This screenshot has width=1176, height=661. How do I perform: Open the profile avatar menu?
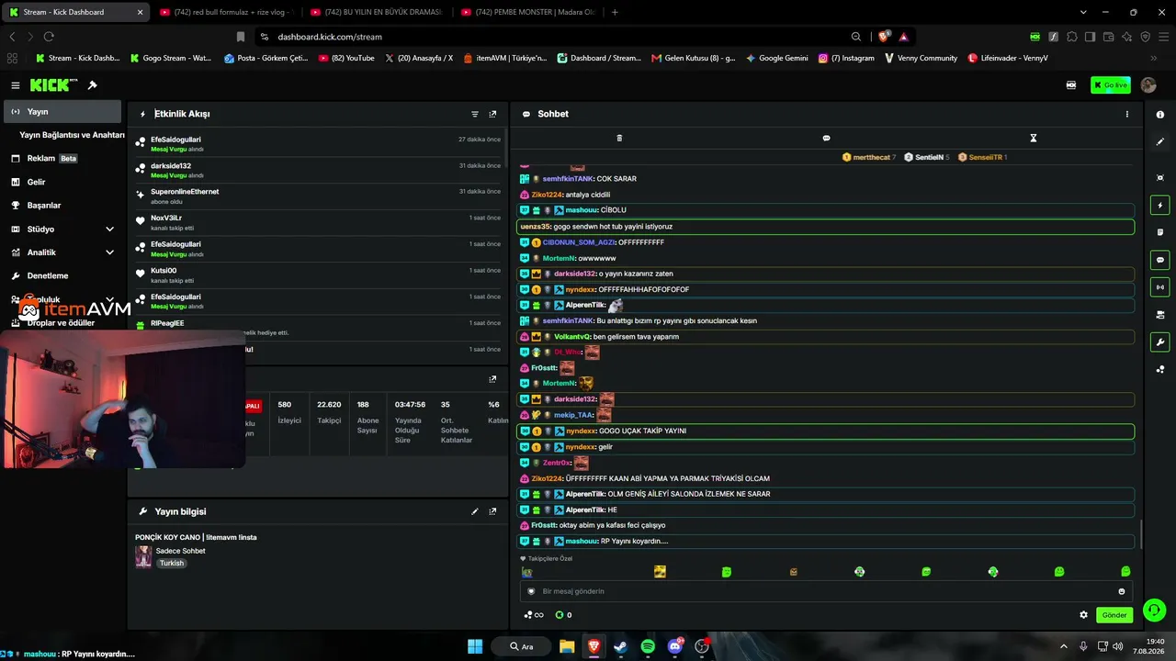coord(1148,85)
